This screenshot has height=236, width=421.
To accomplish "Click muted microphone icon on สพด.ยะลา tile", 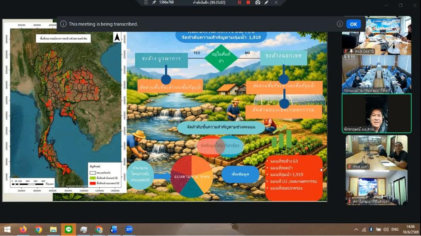I will tap(349, 166).
